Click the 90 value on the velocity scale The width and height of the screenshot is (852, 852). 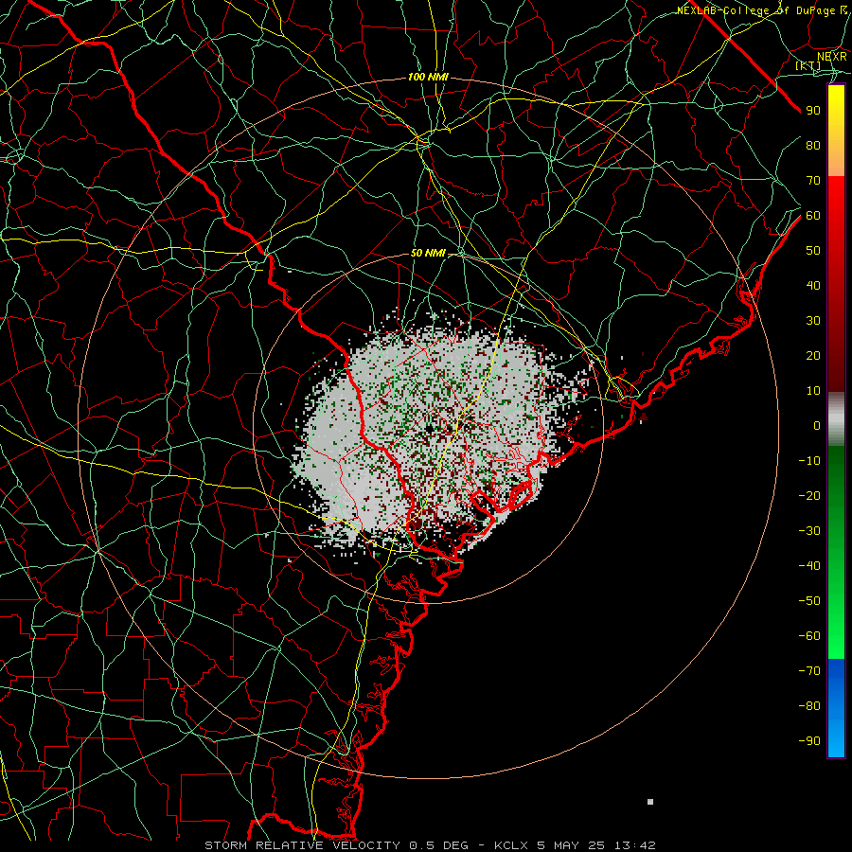pos(813,111)
